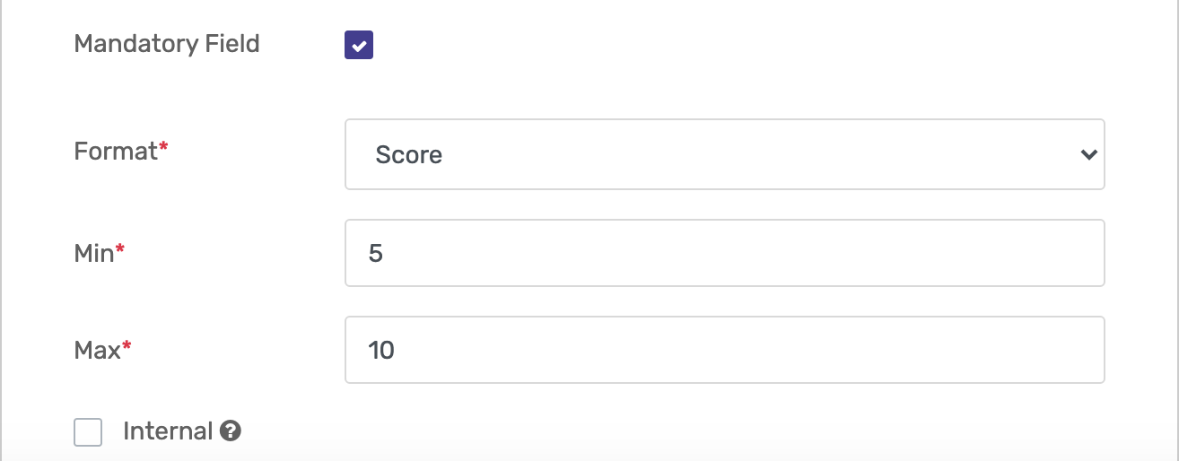Click the Internal label text

click(168, 431)
